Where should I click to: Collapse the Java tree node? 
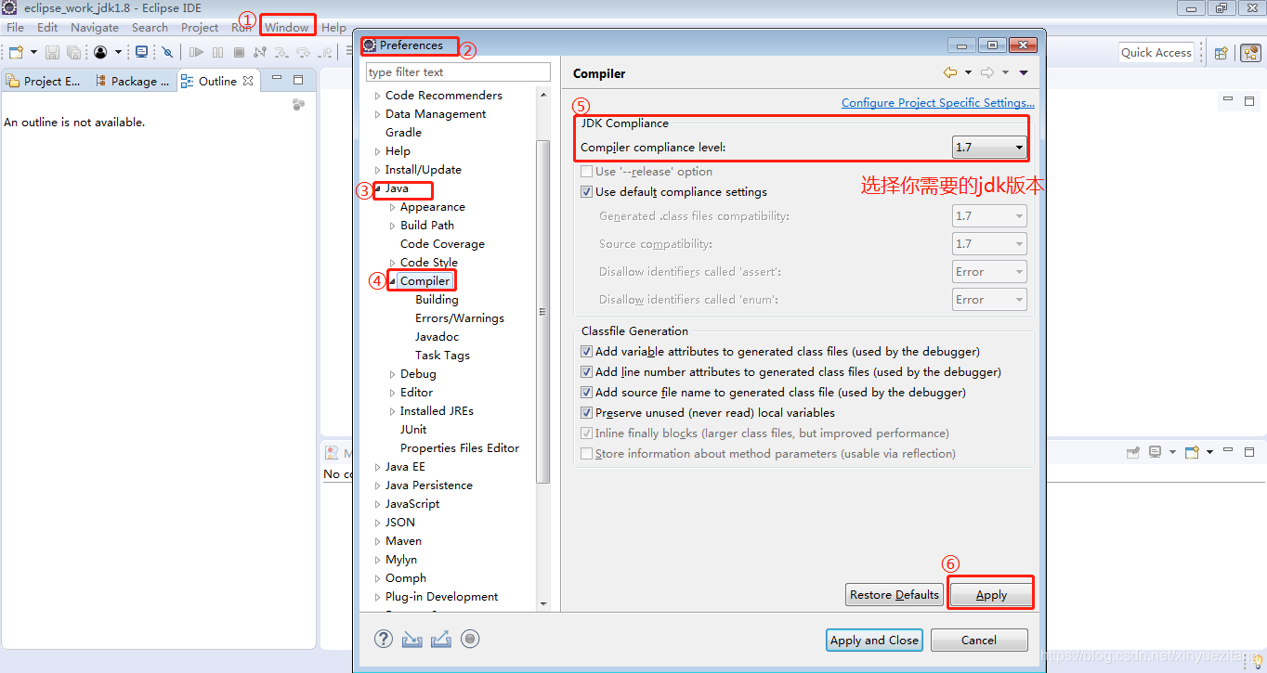tap(377, 188)
